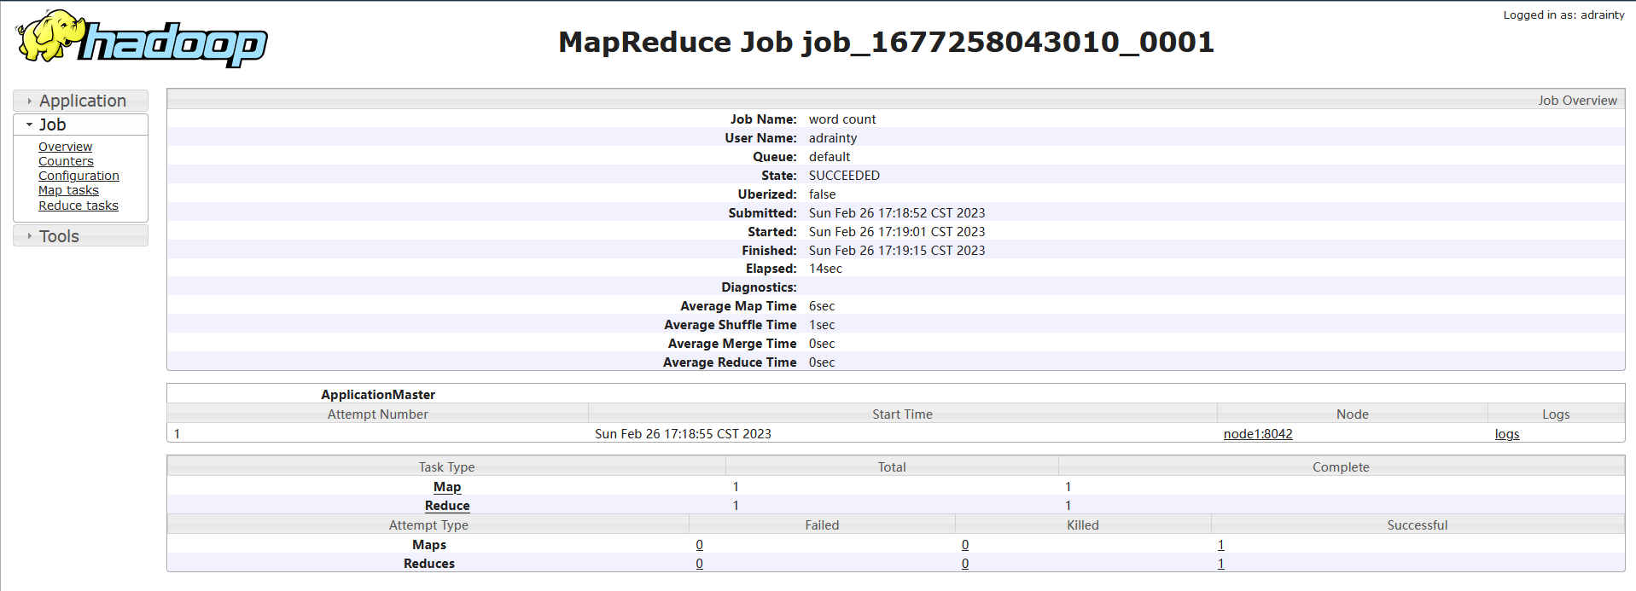Click the Average Reduce Time label
Screen dimensions: 1636x591
(x=730, y=362)
